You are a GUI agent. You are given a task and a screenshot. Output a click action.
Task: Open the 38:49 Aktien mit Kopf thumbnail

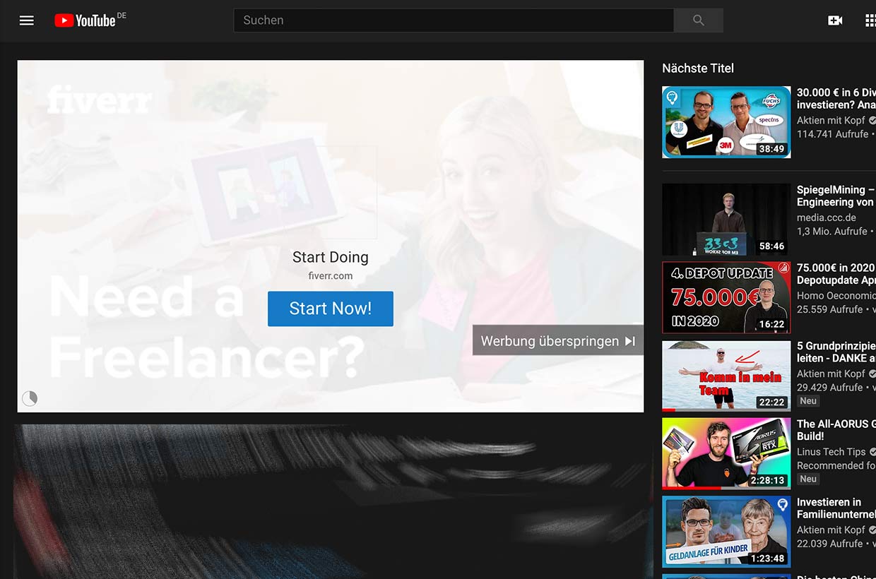[x=726, y=122]
